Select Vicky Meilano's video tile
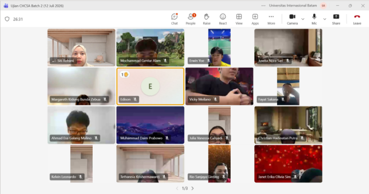369x194 pixels. coord(219,86)
